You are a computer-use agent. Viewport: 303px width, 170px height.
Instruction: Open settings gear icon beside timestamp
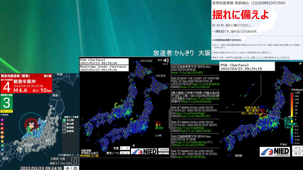tap(75, 168)
